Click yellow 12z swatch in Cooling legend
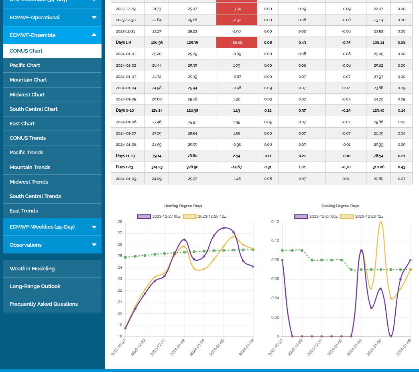419x372 pixels. pos(347,217)
